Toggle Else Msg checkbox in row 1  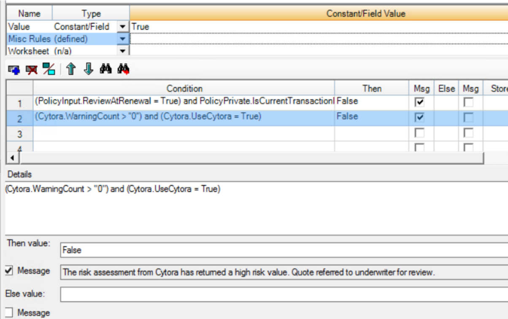pos(468,102)
